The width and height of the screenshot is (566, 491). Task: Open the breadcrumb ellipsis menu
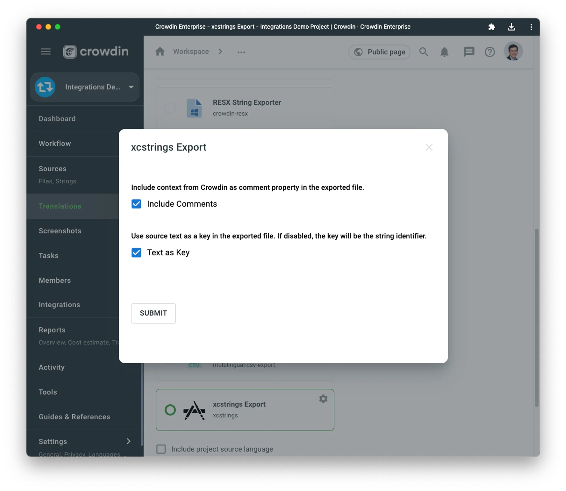[x=241, y=52]
